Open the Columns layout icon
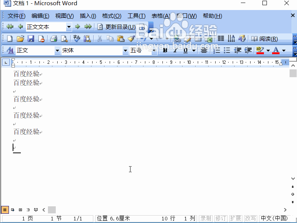Image resolution: width=297 pixels, height=223 pixels. point(221,39)
